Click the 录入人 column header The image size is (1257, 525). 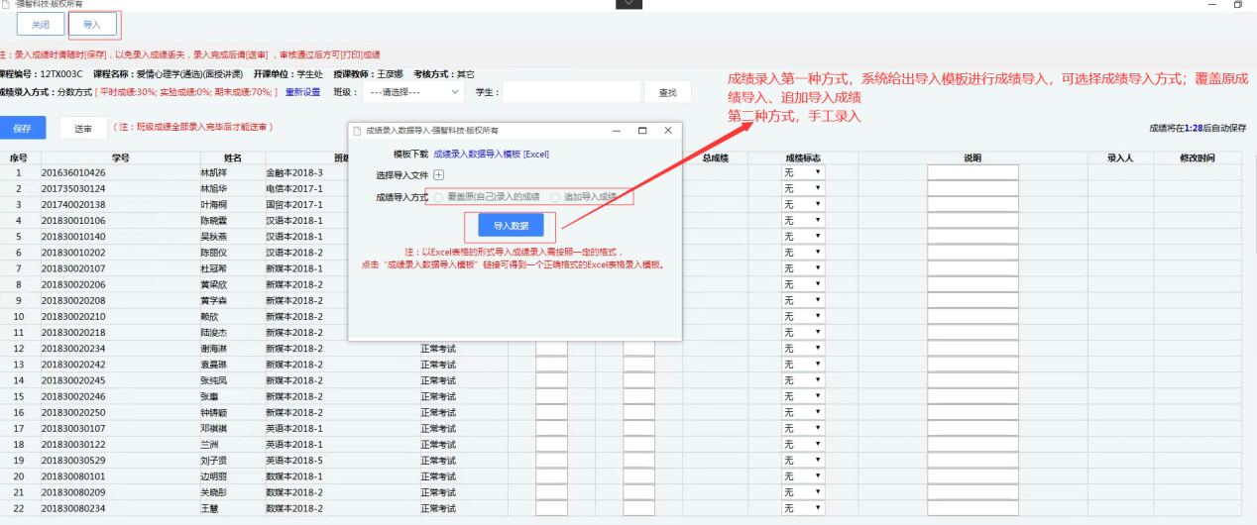click(1120, 157)
